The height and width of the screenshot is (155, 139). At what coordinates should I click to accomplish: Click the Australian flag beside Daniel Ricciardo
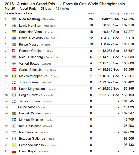click(14, 38)
